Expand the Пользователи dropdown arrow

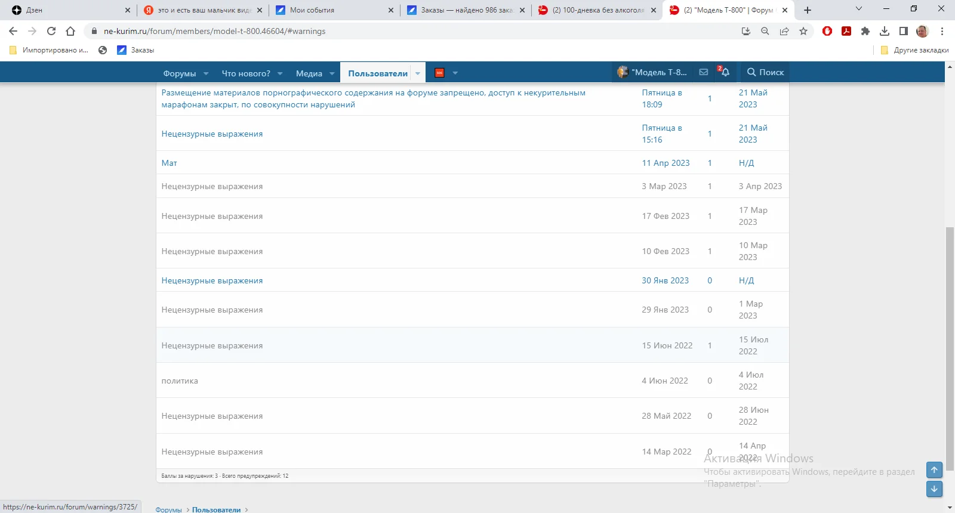click(x=418, y=73)
